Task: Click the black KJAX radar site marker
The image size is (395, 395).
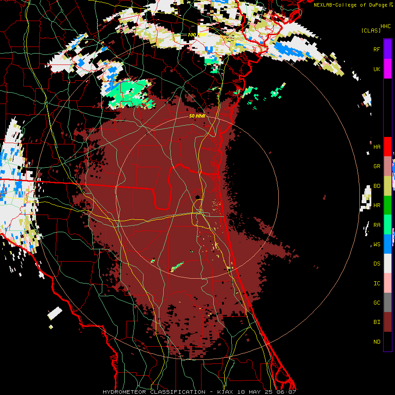Action: [197, 197]
